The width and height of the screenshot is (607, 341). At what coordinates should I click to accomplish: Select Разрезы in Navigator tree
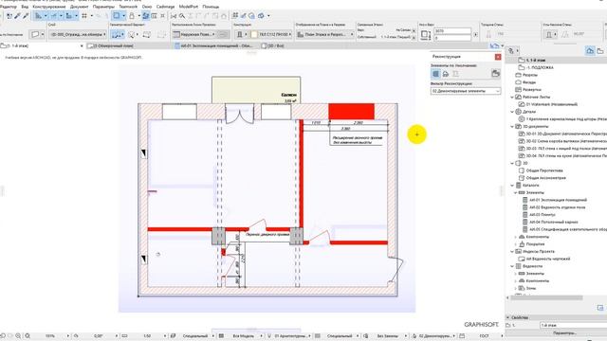[x=529, y=75]
